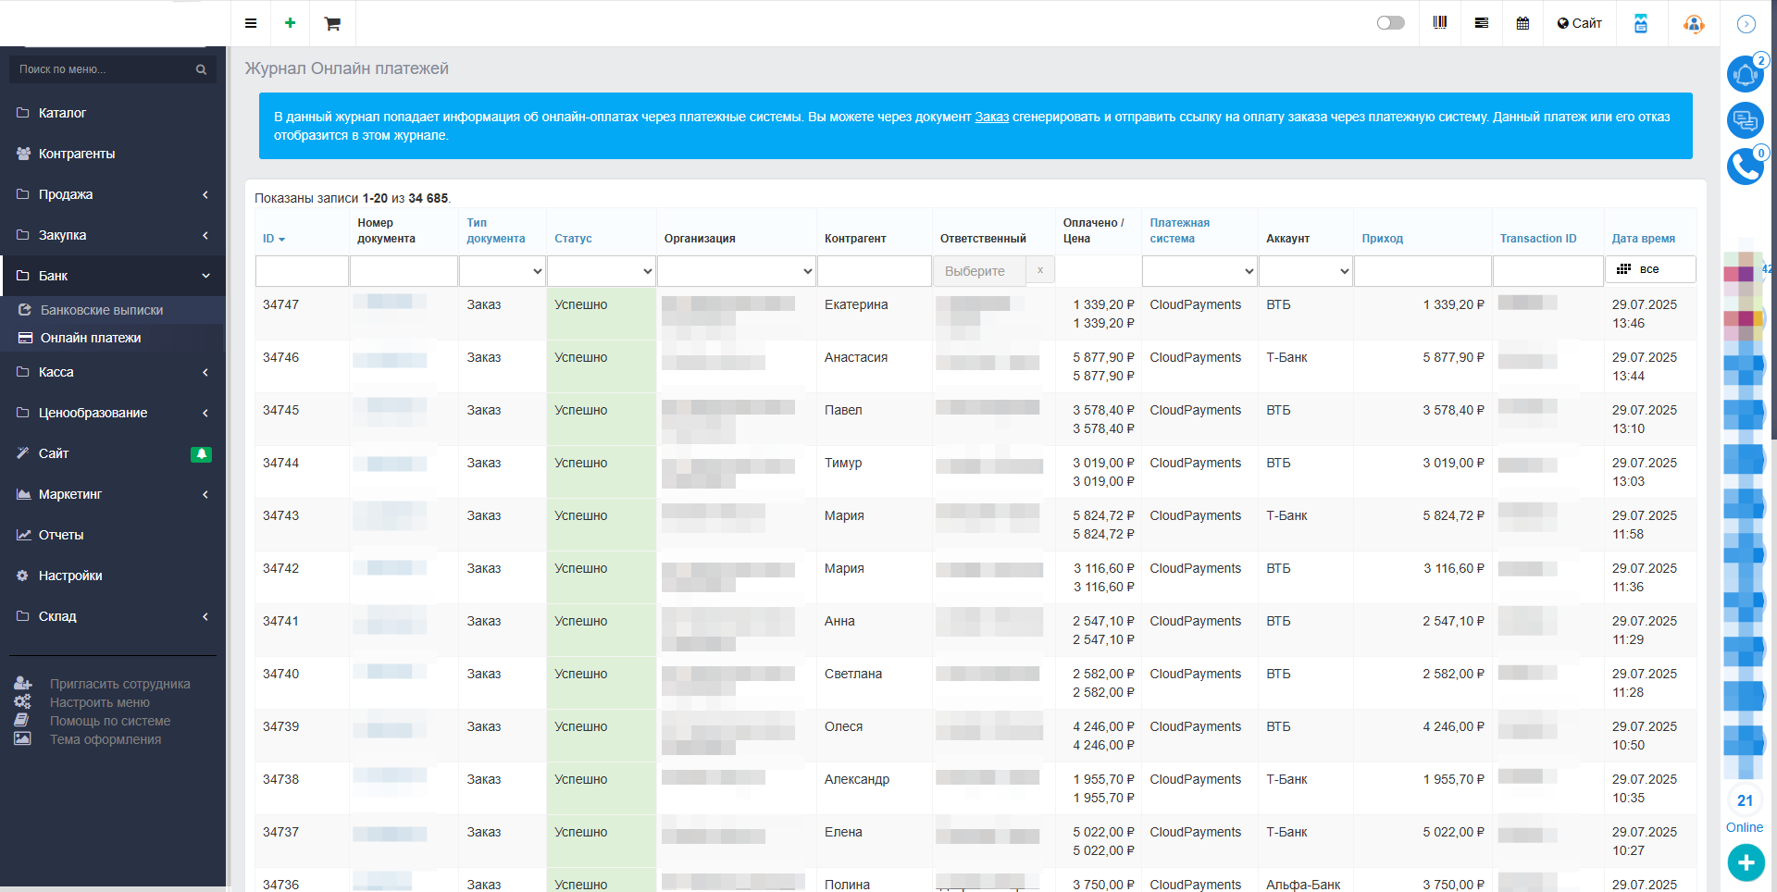The width and height of the screenshot is (1777, 892).
Task: Open the Каталог menu item
Action: [113, 113]
